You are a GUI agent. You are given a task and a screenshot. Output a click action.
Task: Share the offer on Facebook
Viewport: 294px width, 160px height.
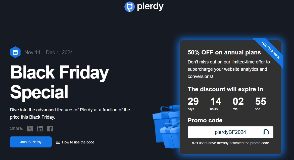point(50,129)
